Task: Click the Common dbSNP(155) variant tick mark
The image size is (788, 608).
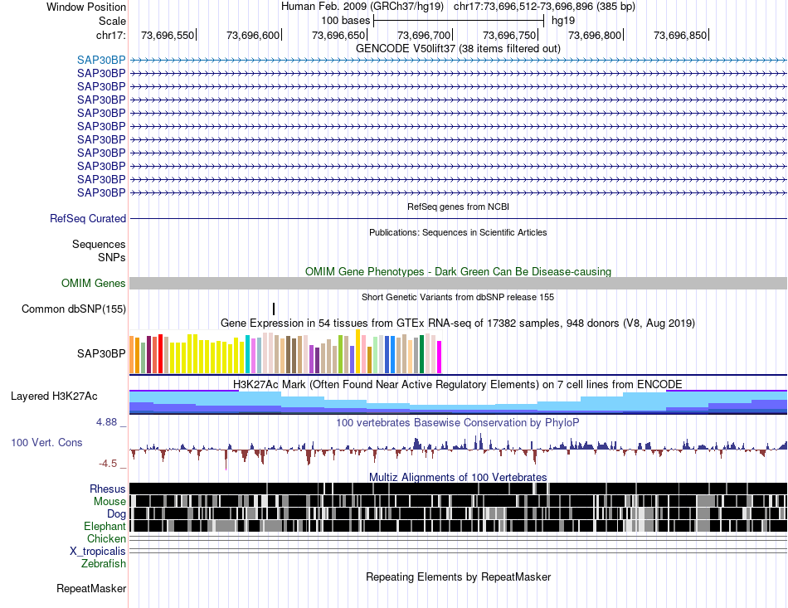Action: (274, 309)
